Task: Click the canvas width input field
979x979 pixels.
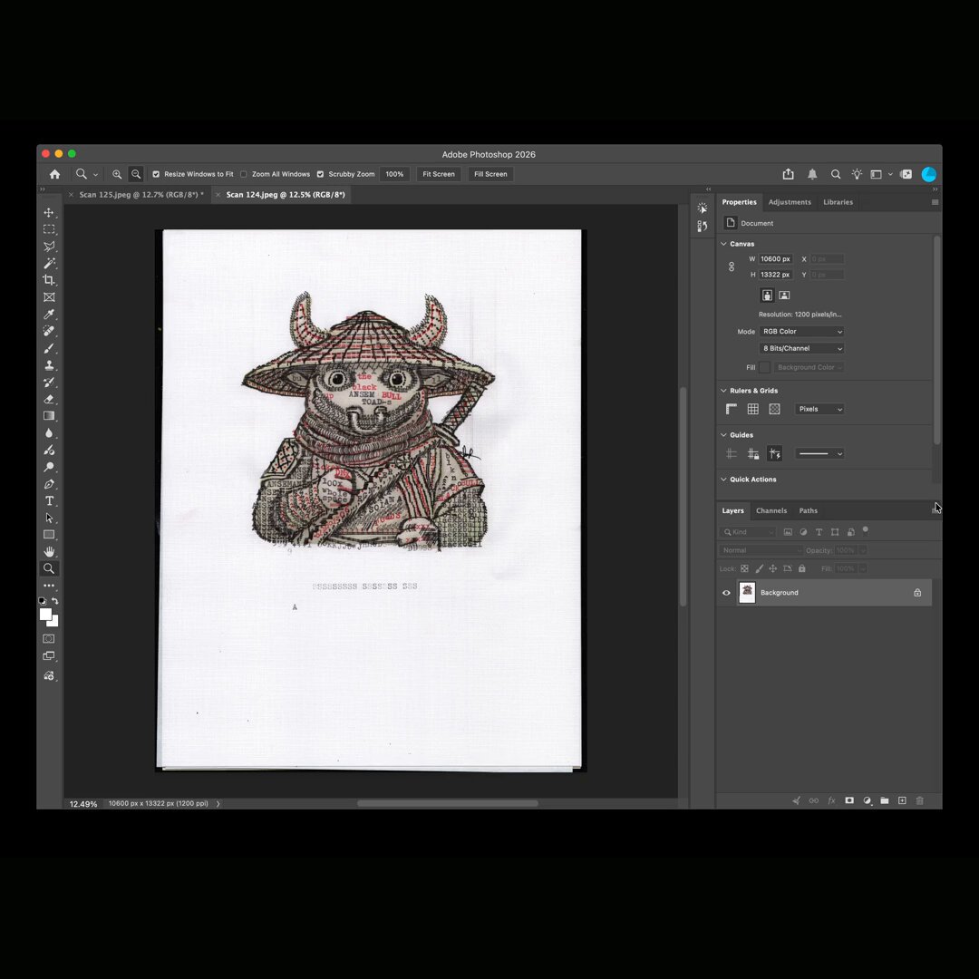Action: click(775, 259)
